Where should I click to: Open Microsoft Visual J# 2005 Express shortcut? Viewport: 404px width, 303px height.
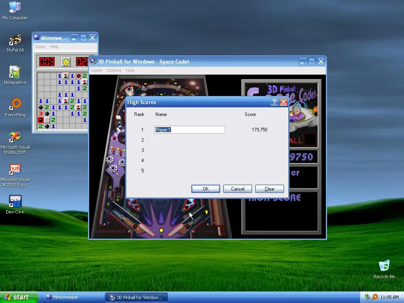pyautogui.click(x=15, y=175)
